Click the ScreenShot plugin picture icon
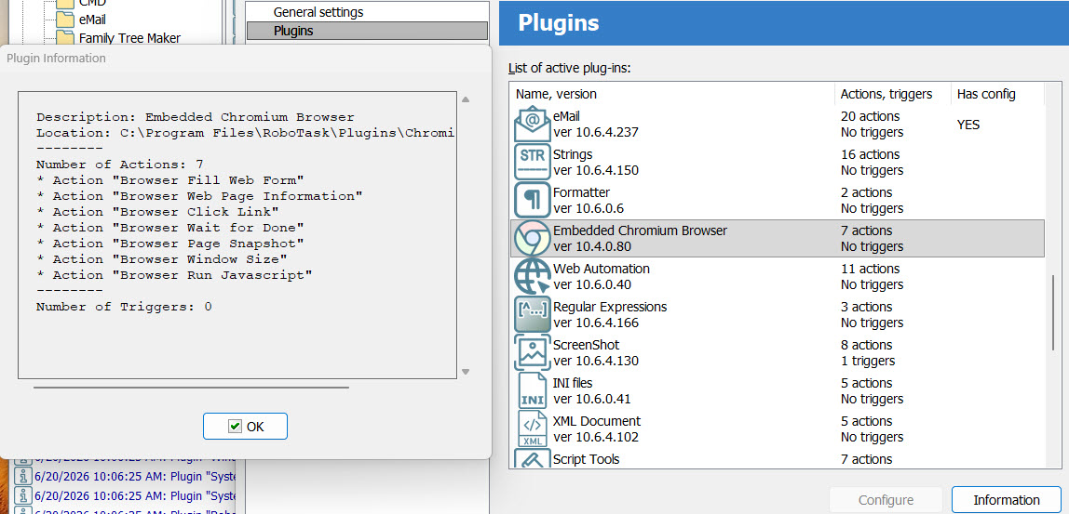Viewport: 1069px width, 514px height. pos(532,352)
